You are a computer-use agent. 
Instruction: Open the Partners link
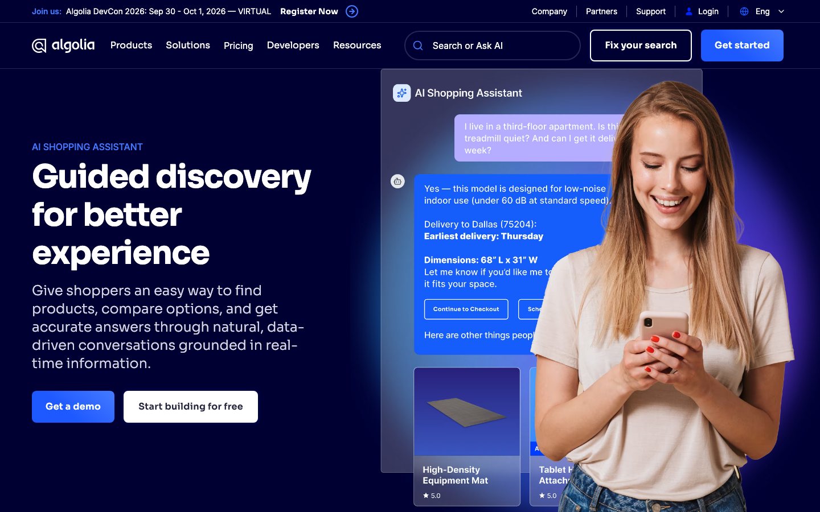601,11
